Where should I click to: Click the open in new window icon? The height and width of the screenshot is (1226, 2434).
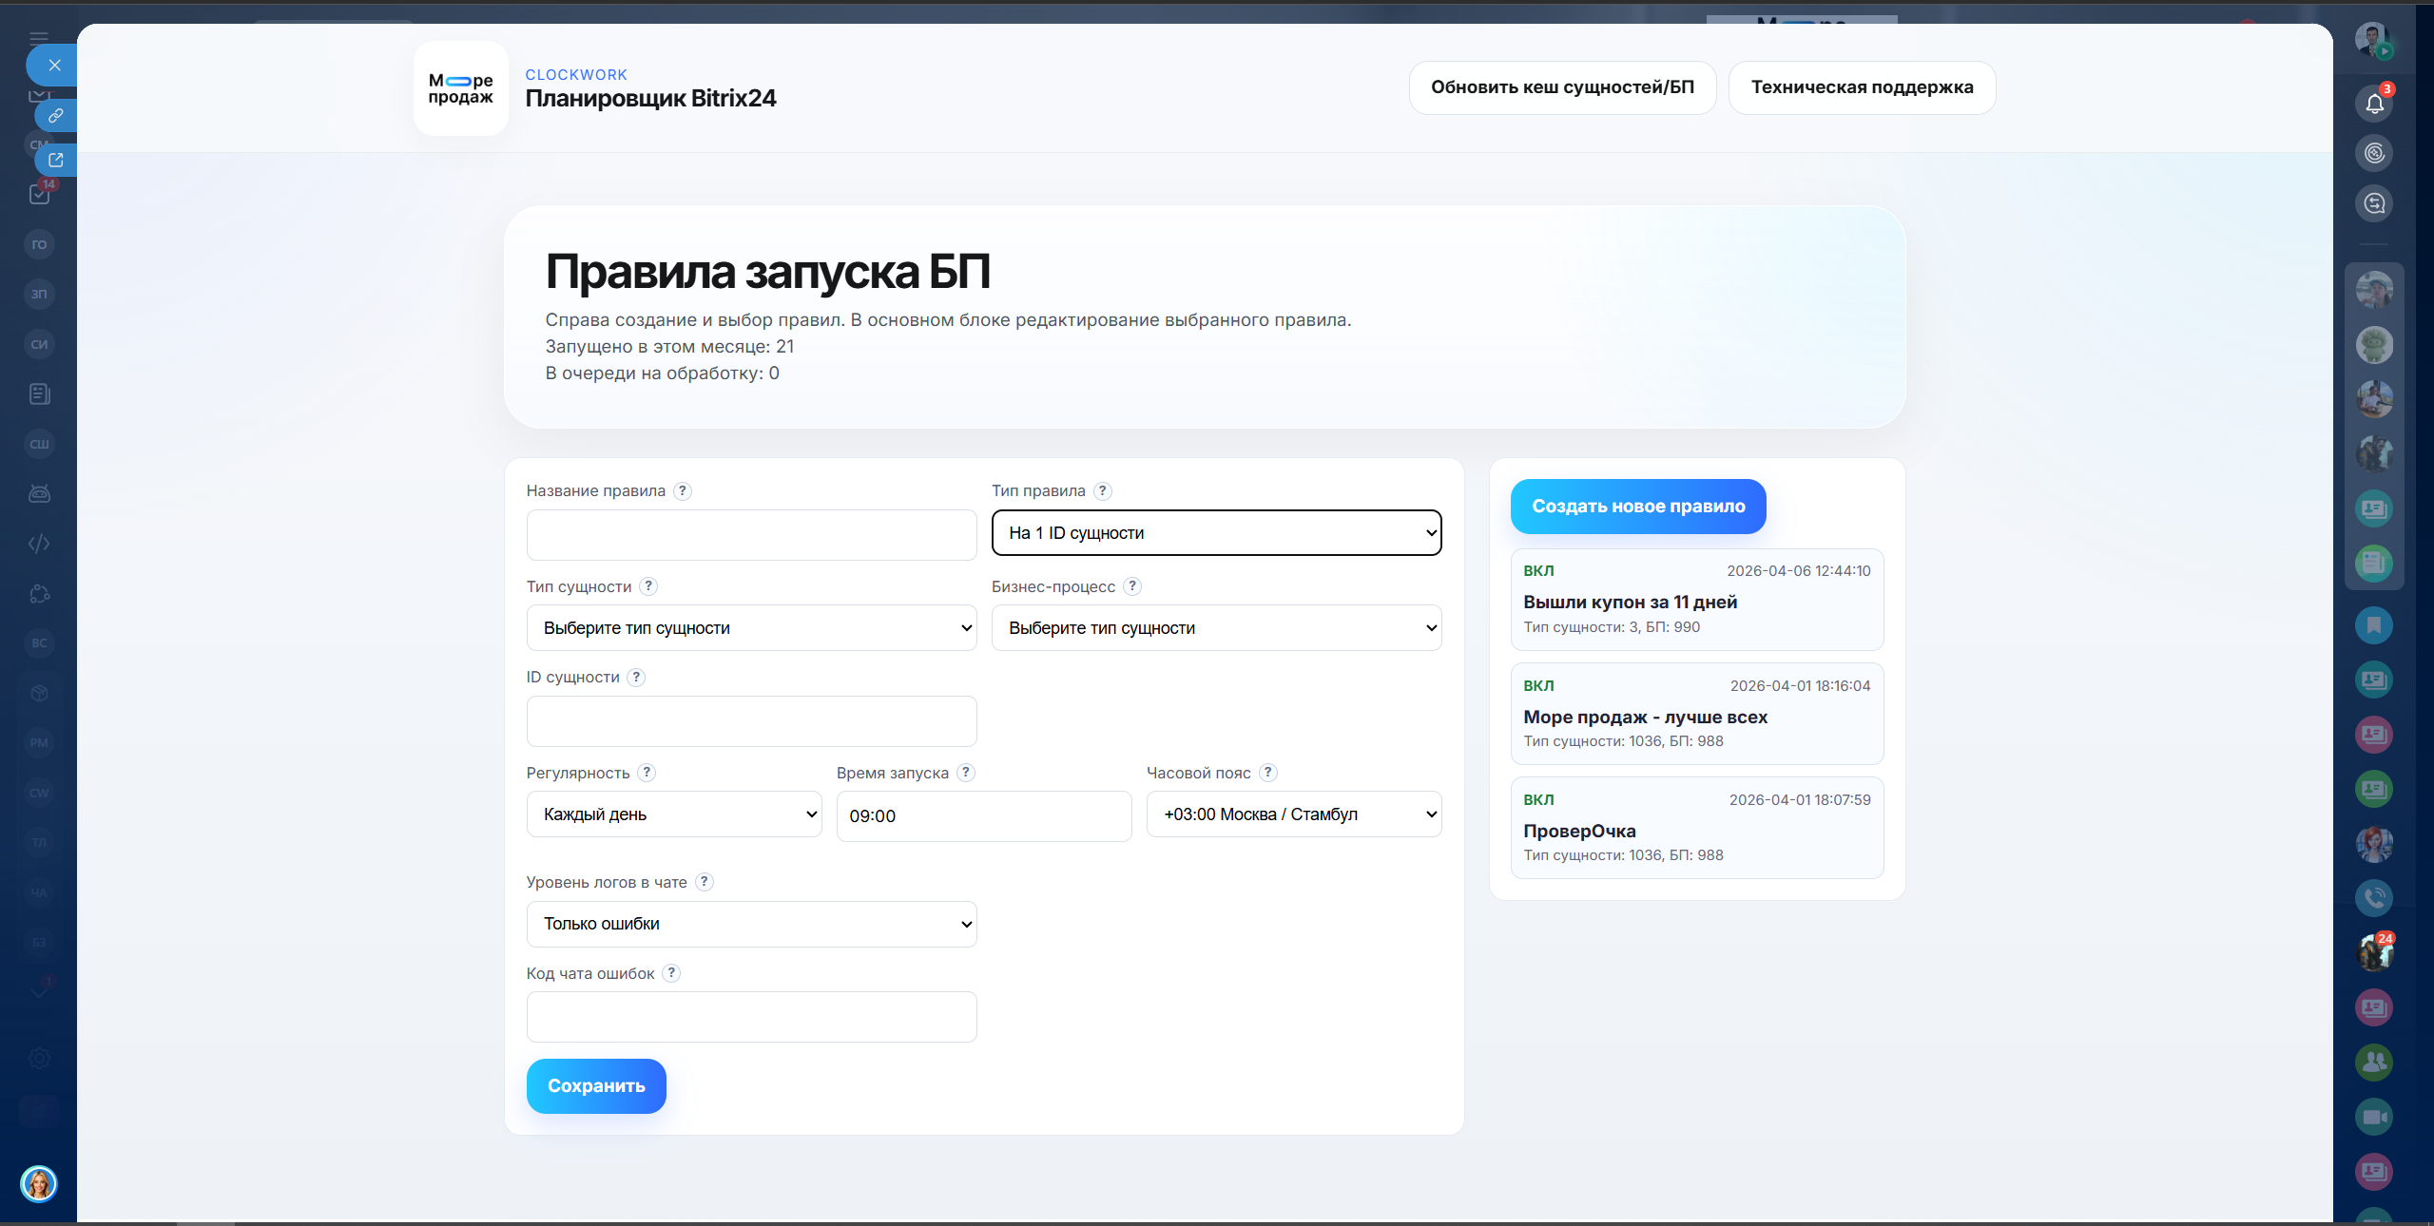56,160
